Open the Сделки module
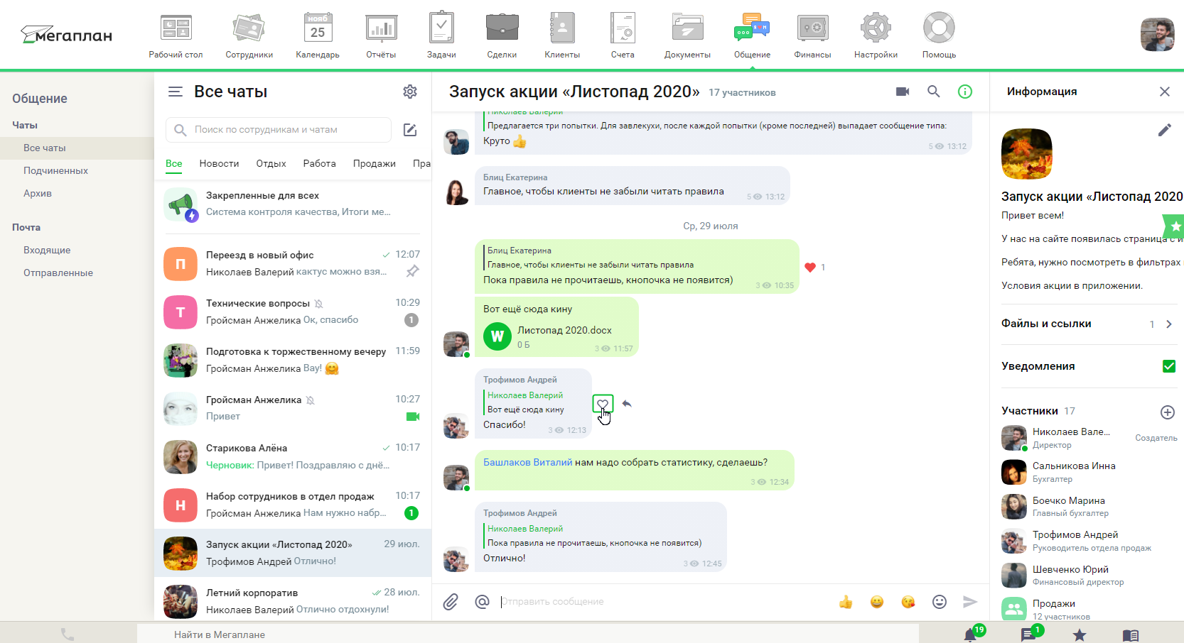This screenshot has height=643, width=1184. click(502, 35)
